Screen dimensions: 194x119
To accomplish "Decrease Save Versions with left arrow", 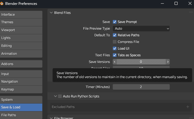I will click(x=115, y=62).
